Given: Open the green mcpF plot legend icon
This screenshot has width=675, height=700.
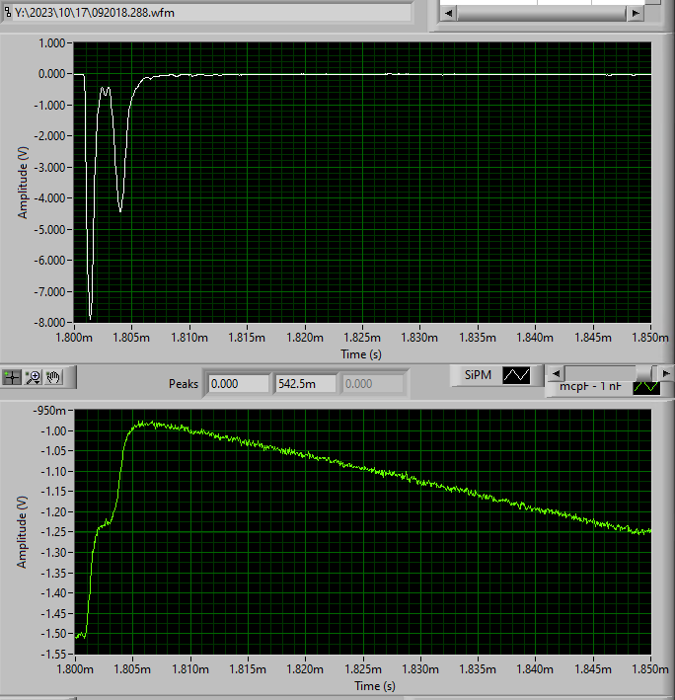Looking at the screenshot, I should 646,388.
